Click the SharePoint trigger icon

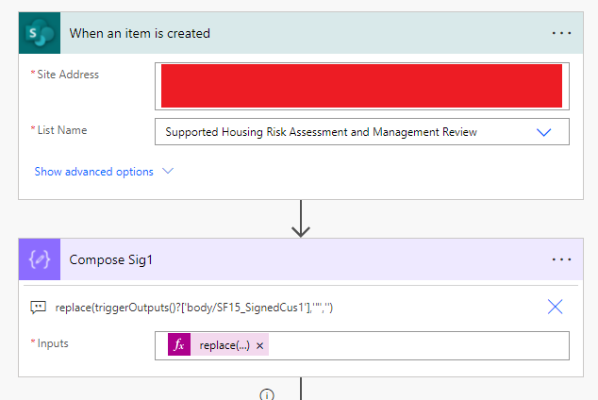coord(40,33)
